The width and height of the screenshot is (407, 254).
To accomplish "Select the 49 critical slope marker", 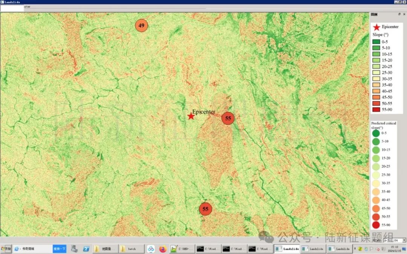I will [142, 26].
